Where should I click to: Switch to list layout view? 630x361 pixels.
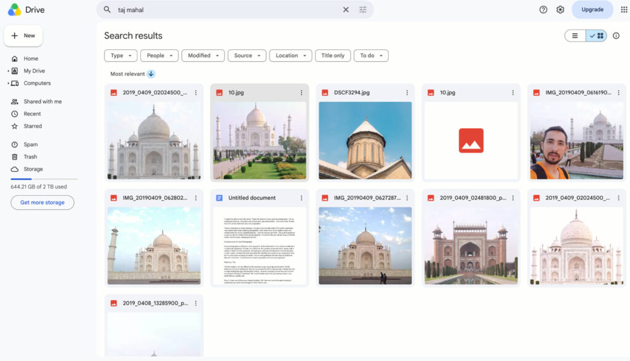575,36
